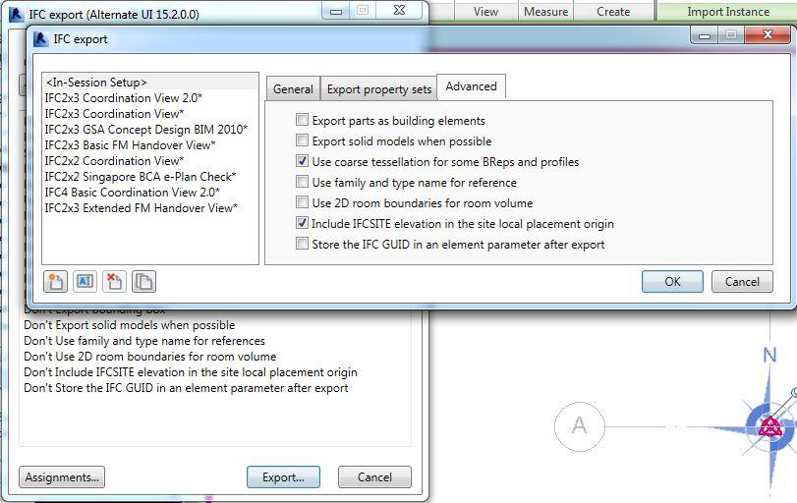Select IFC2x2 Coordination View* setup
The image size is (797, 503).
tap(150, 161)
